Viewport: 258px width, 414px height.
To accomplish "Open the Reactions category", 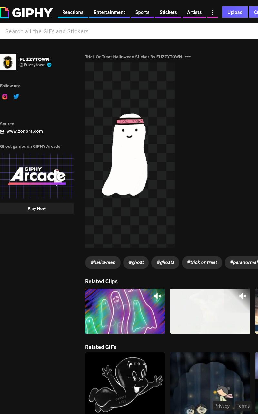I will pyautogui.click(x=73, y=12).
